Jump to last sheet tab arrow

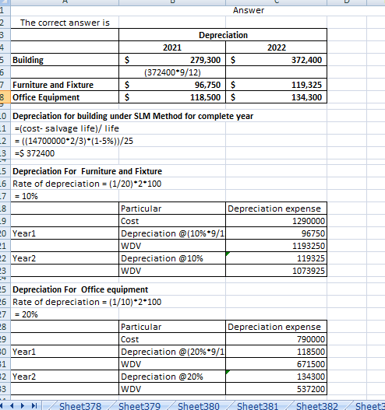point(34,405)
